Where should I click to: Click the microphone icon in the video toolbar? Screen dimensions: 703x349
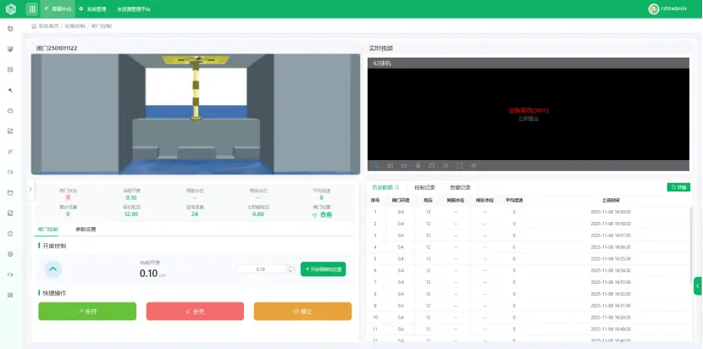(418, 165)
